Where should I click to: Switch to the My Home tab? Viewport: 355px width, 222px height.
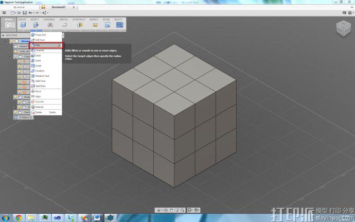click(x=19, y=7)
